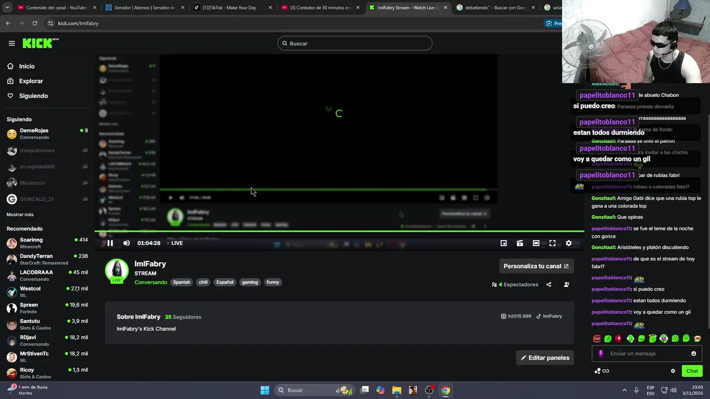Open DandyTerran recommended channel

[x=47, y=259]
